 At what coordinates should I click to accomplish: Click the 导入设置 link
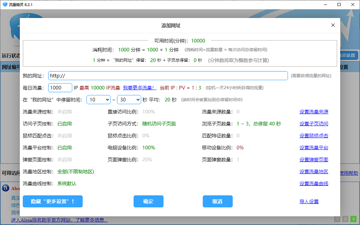309,202
